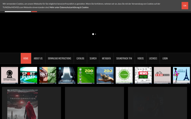Open DOWNLOAD INSTRUCTIONS in the navigation

[60, 58]
